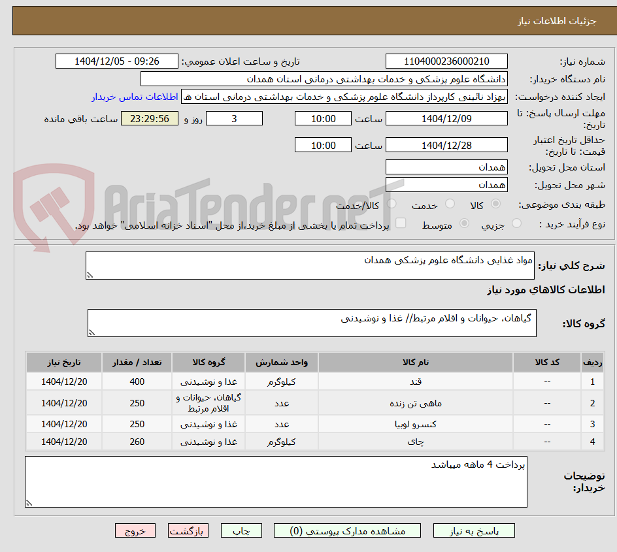Click the general description text area

[x=310, y=265]
